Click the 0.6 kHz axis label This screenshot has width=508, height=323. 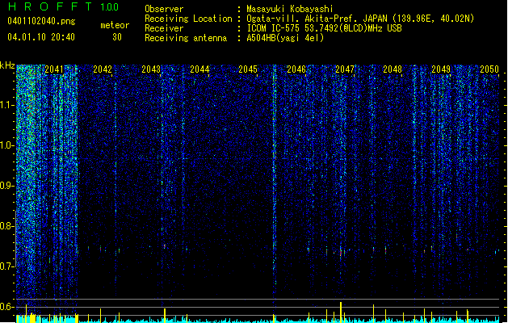tap(7, 307)
